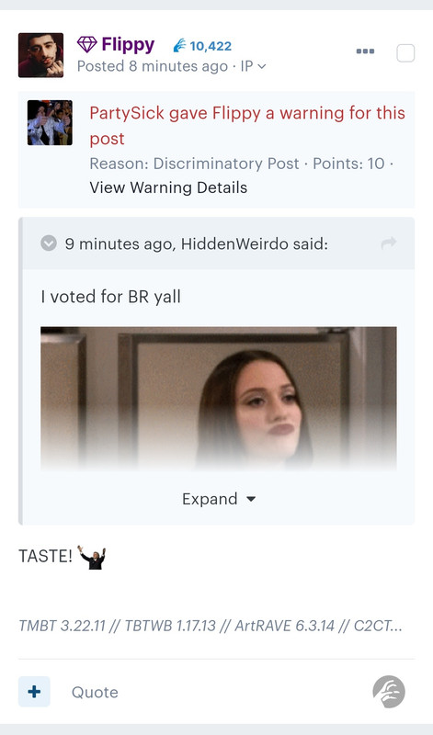
Task: Click the quoted GIF image
Action: point(219,399)
